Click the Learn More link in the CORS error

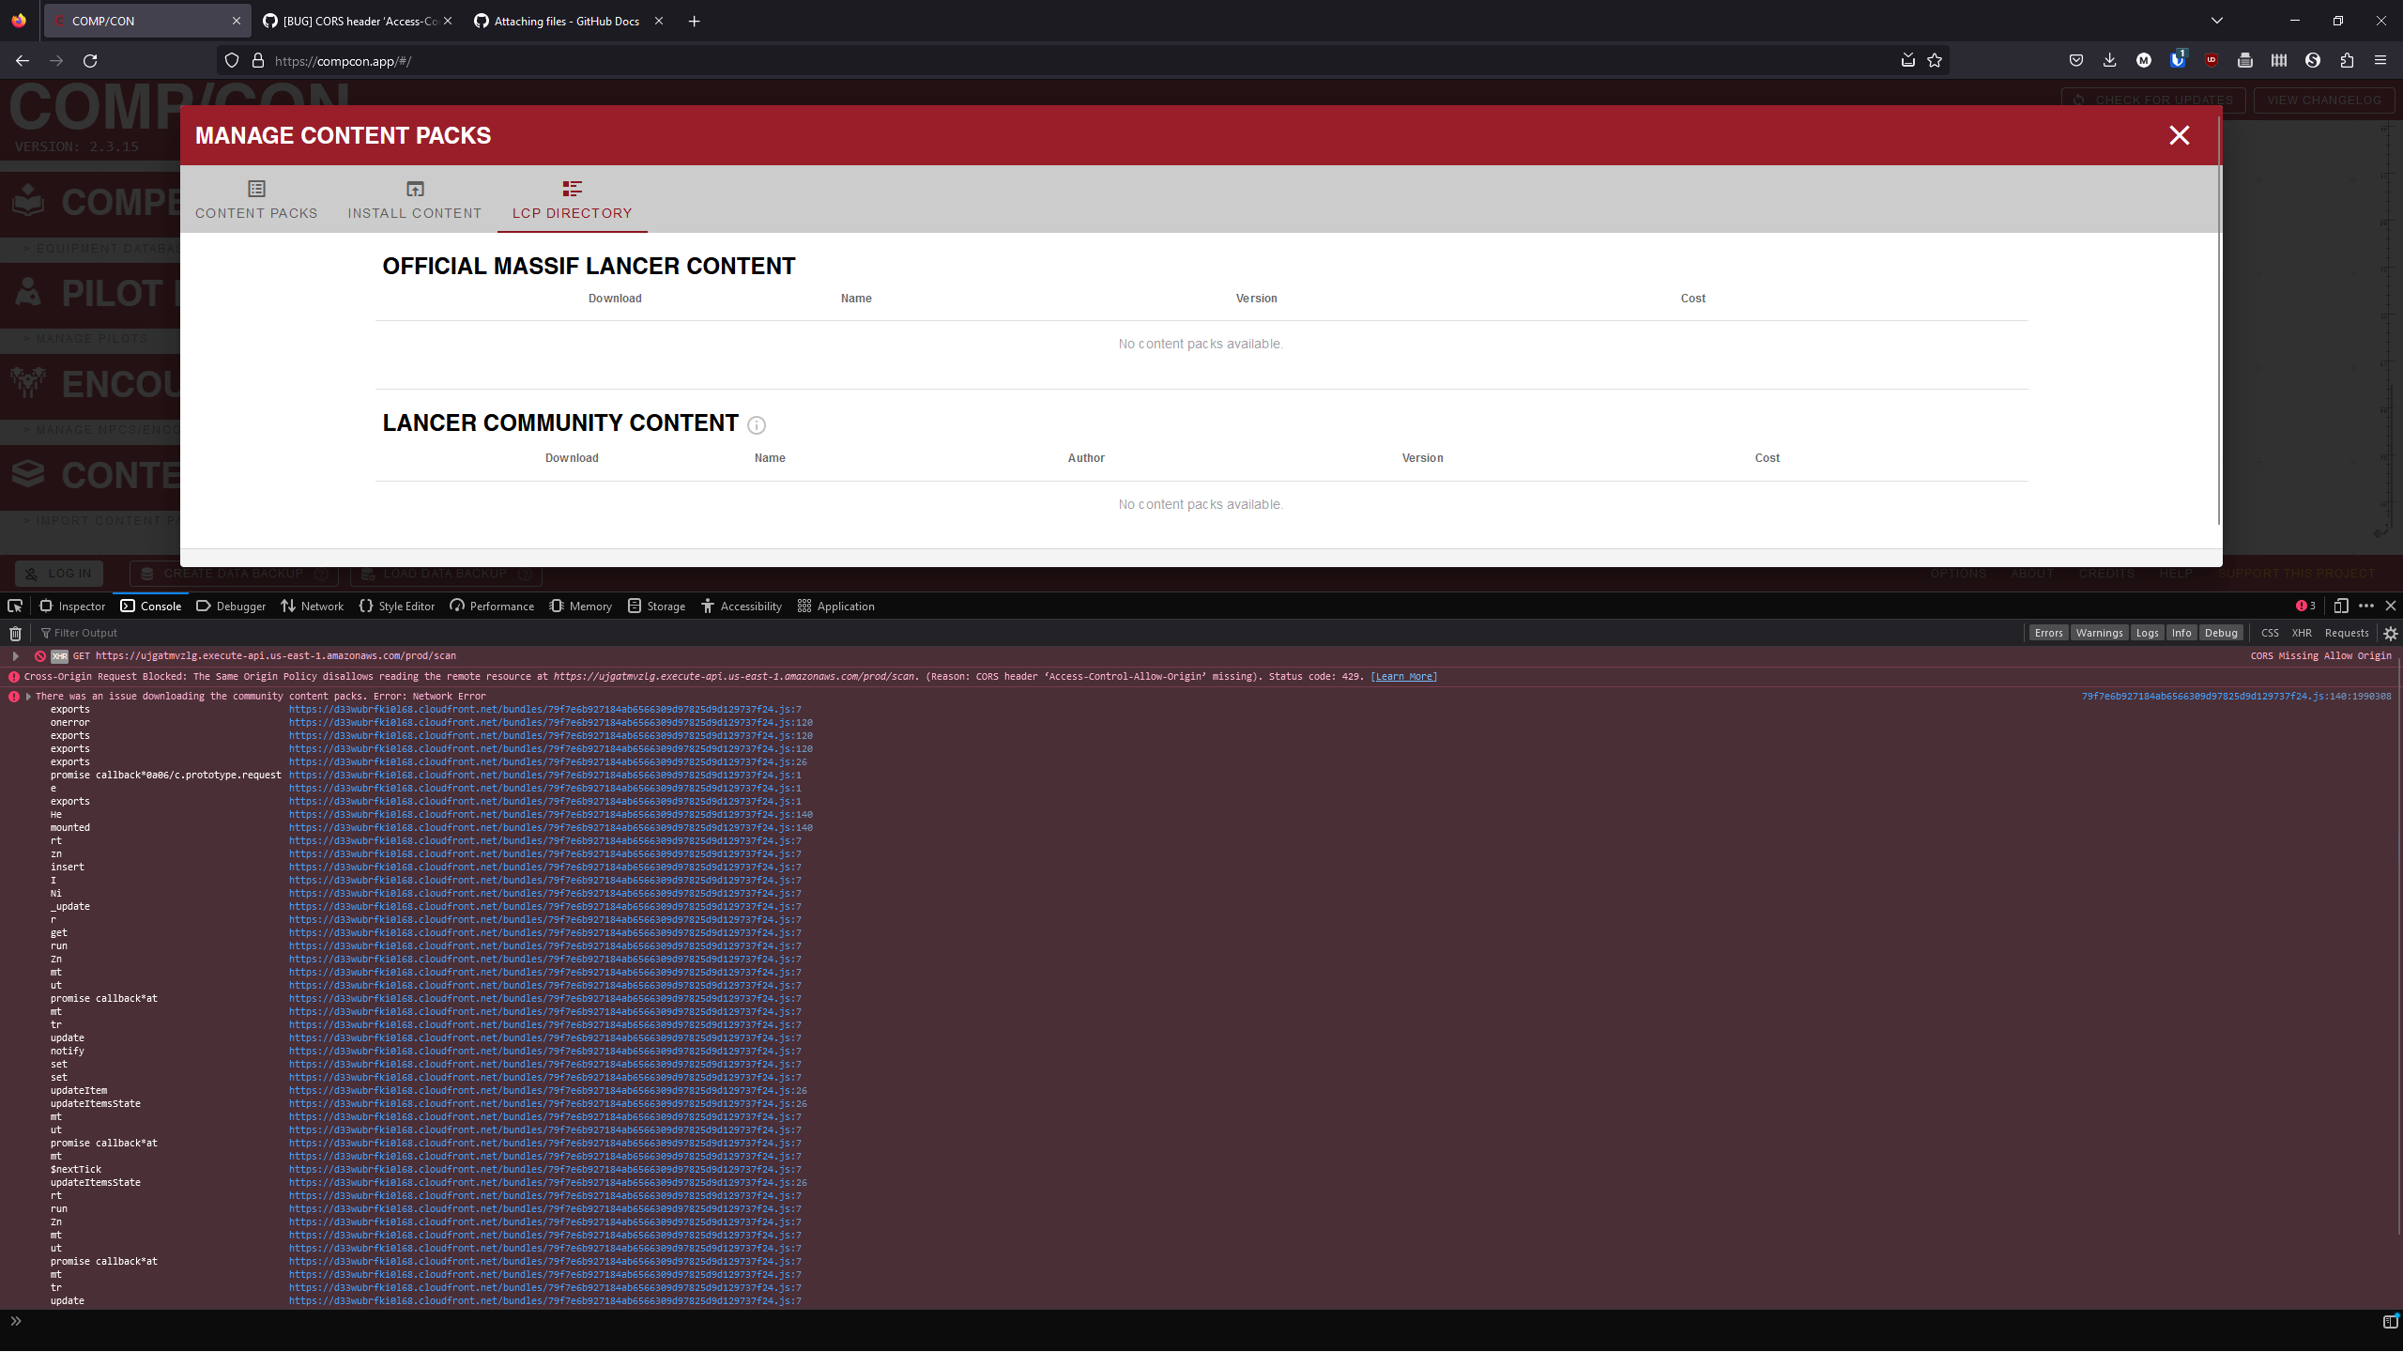[x=1402, y=676]
